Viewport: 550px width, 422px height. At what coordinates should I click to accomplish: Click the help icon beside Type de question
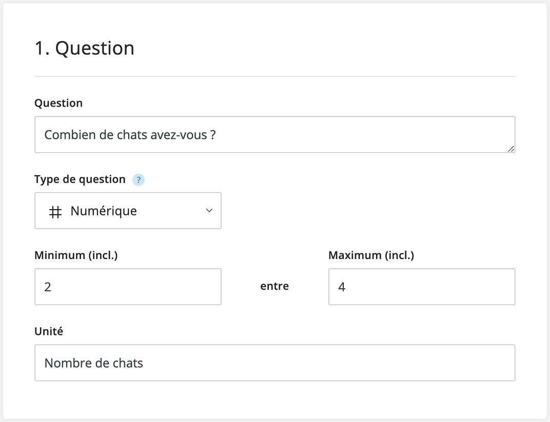138,180
